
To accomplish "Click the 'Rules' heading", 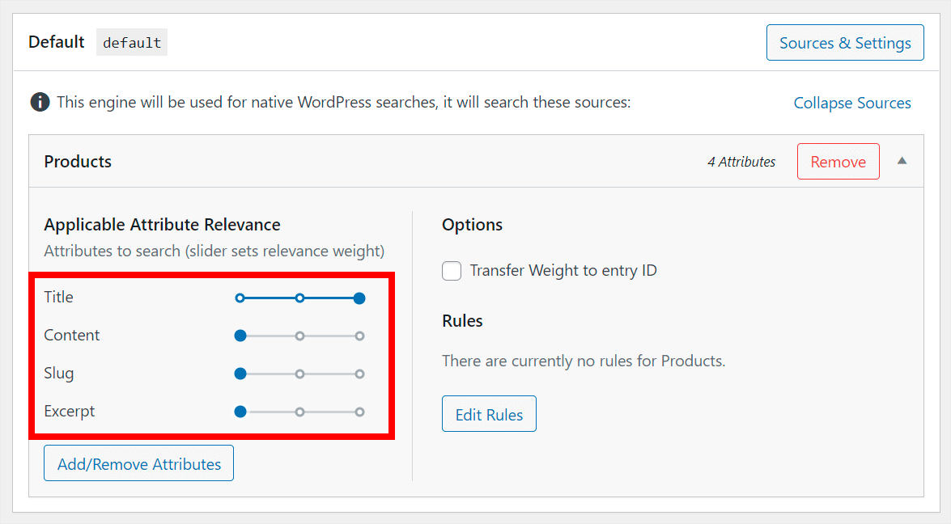I will point(462,320).
